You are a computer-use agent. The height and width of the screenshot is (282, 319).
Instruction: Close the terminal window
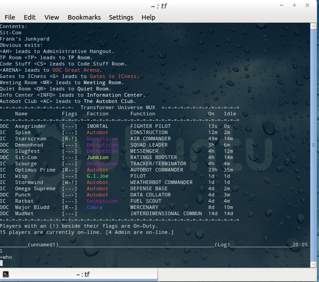click(307, 5)
